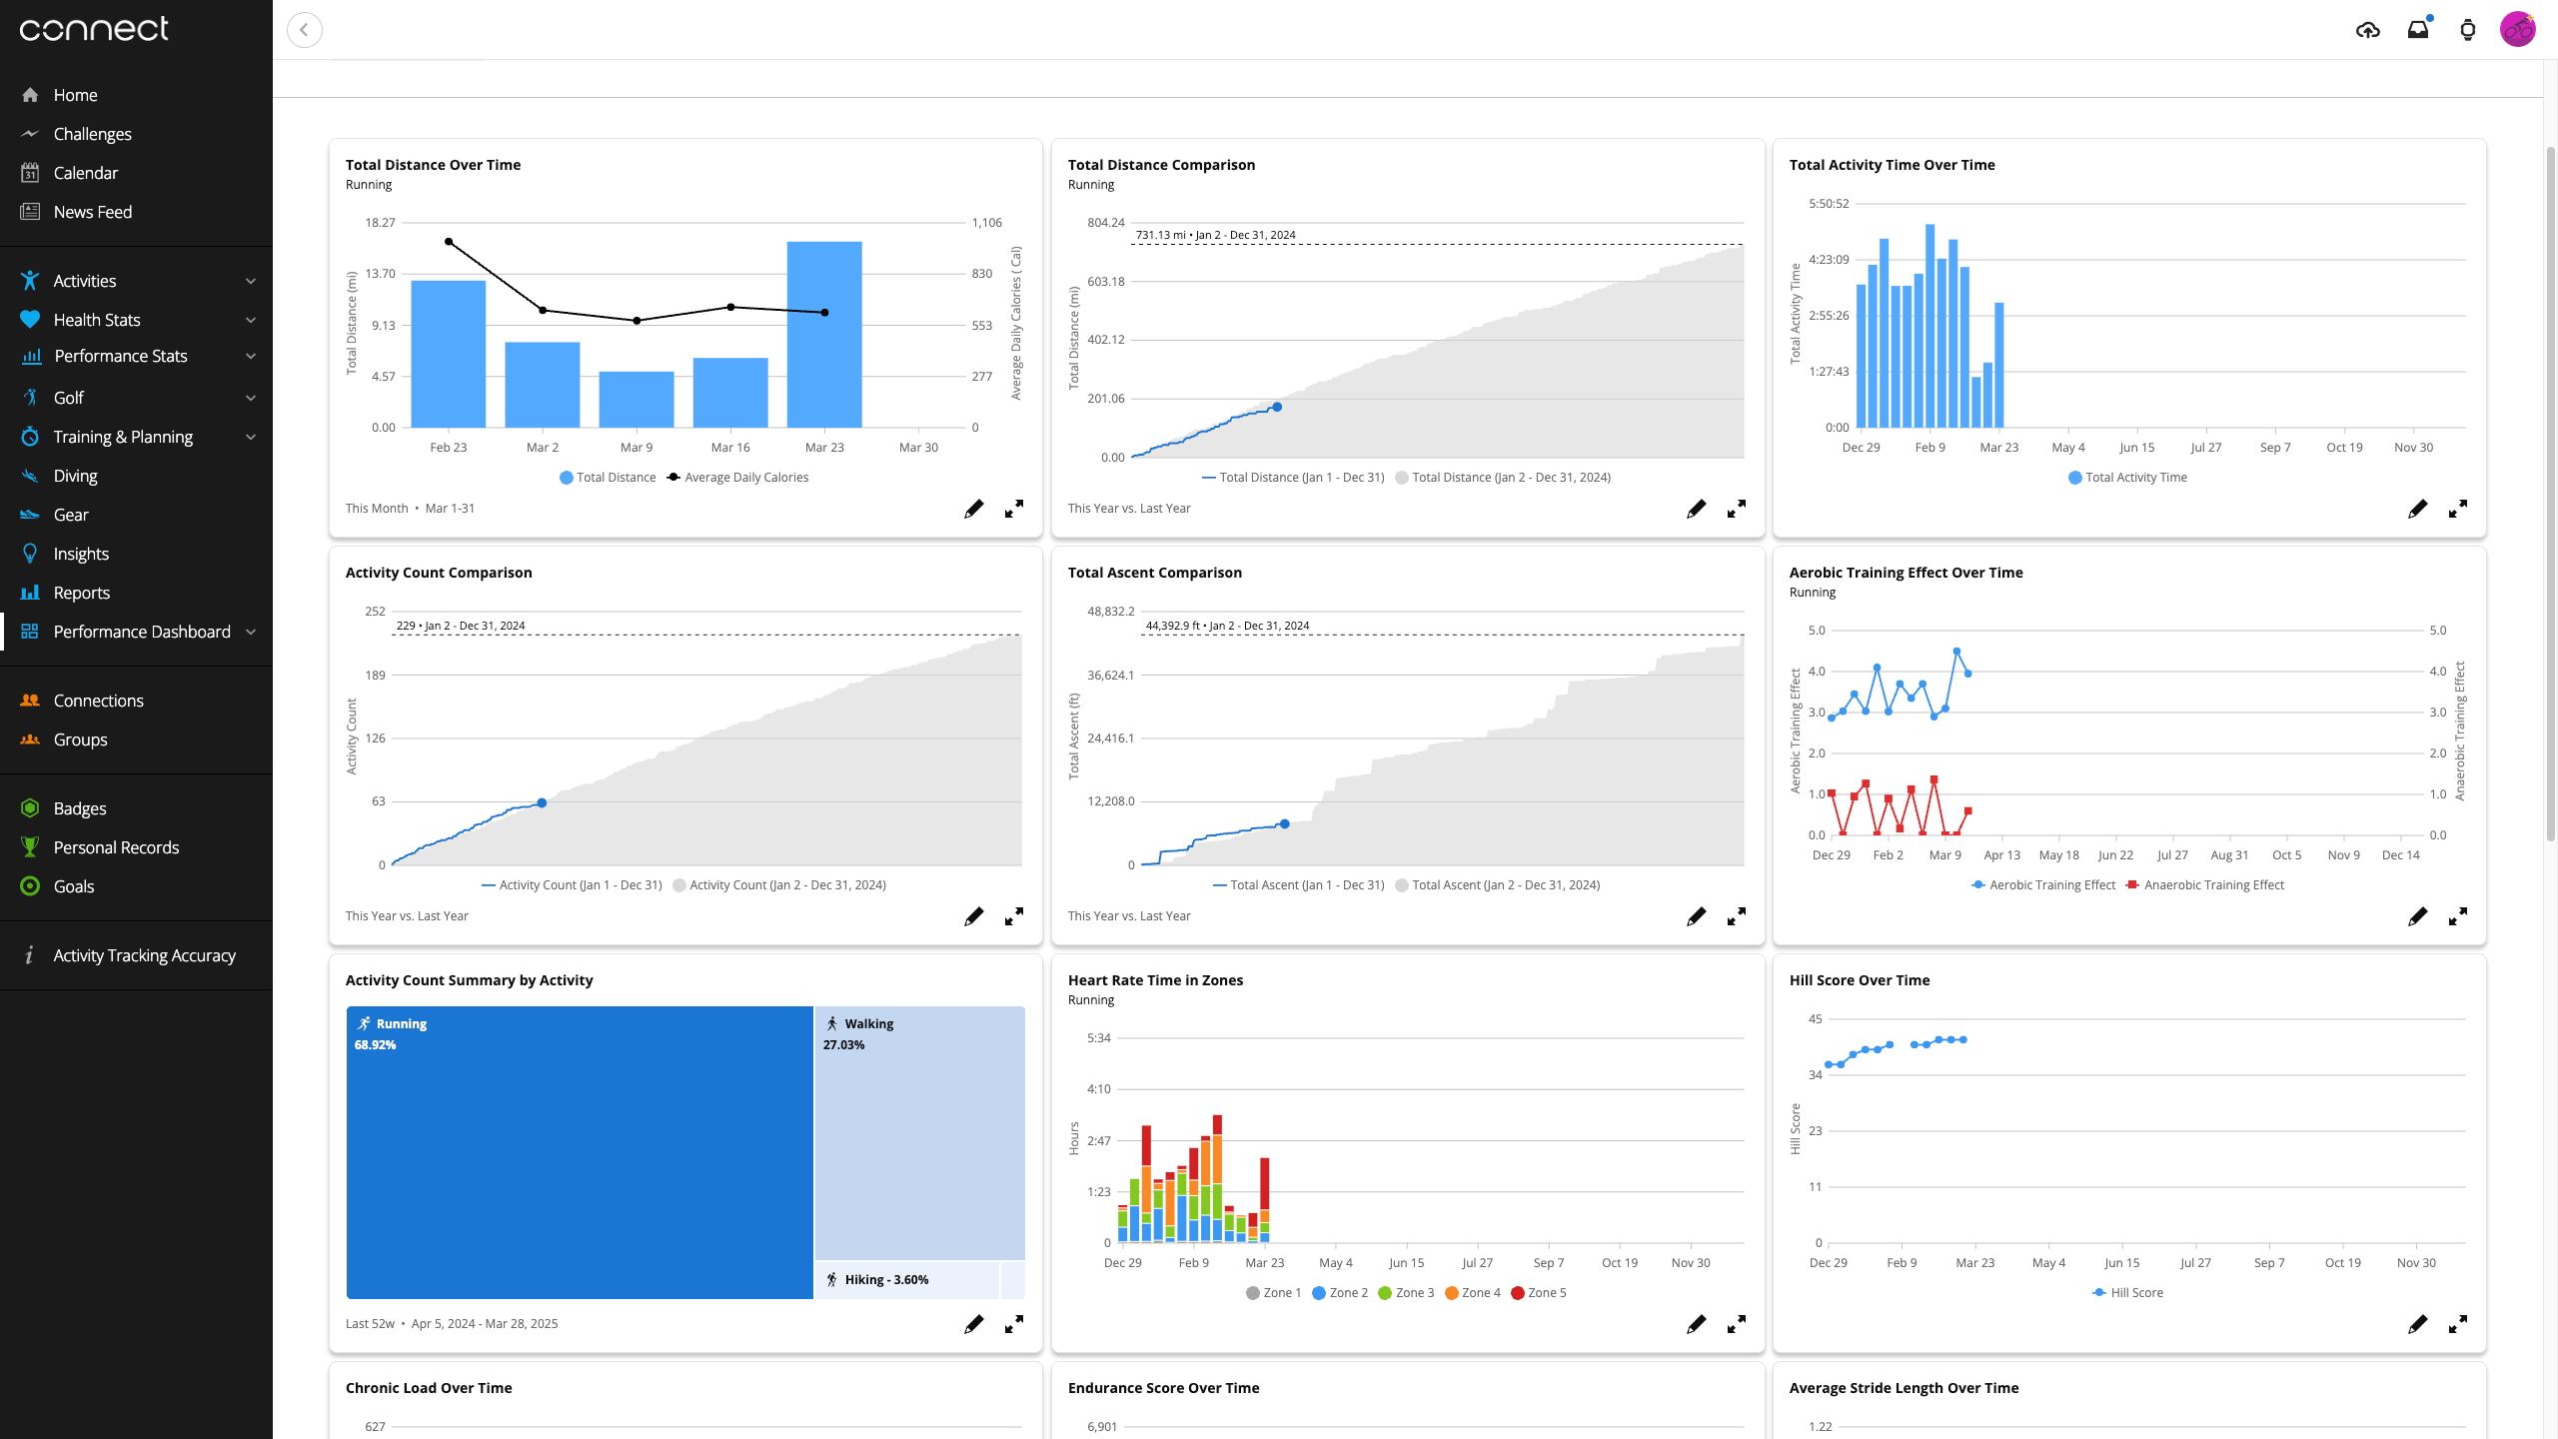2558x1439 pixels.
Task: Open the connected devices watch icon
Action: 2467,30
